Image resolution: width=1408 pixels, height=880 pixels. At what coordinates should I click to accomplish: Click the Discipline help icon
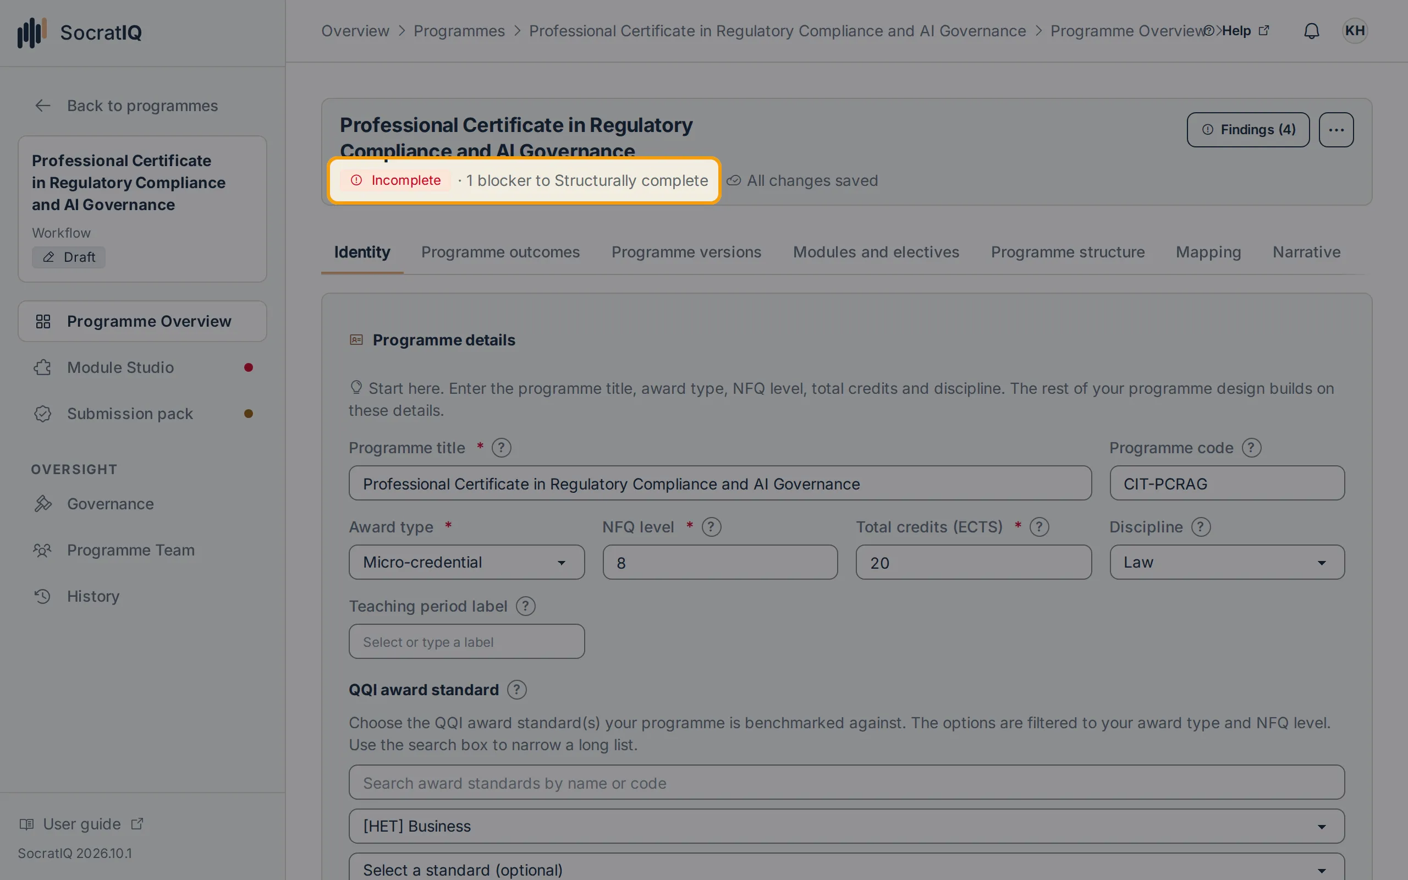point(1201,527)
